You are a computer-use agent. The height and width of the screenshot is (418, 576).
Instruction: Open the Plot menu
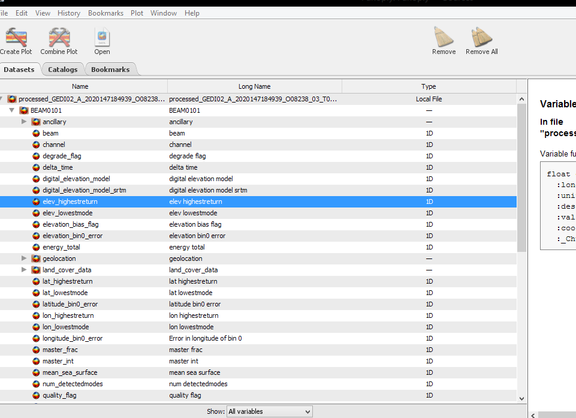tap(137, 13)
